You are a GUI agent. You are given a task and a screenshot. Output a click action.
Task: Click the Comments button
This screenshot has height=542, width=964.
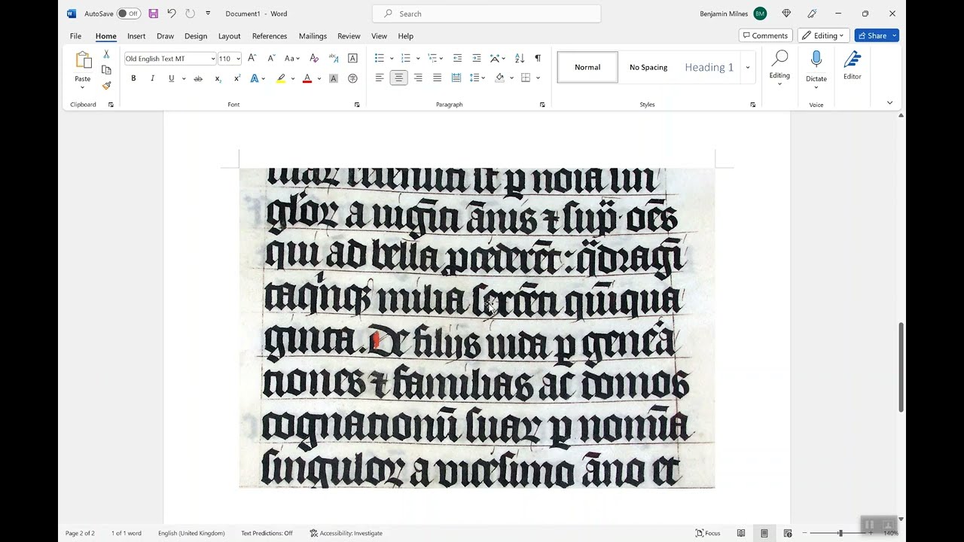[765, 35]
